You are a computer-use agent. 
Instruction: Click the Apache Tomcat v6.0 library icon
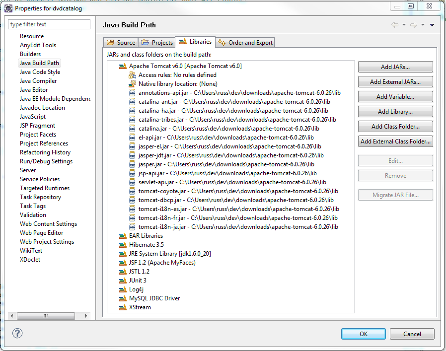pyautogui.click(x=123, y=66)
